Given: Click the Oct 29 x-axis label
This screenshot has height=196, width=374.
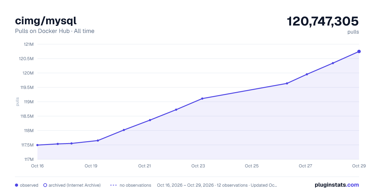Looking at the screenshot, I should click(359, 166).
